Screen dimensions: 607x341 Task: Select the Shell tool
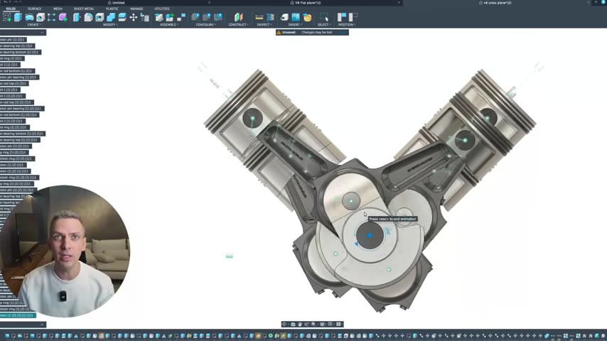[100, 17]
